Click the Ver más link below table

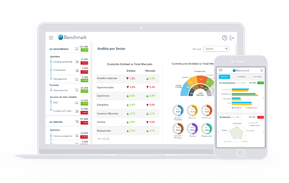coord(103,139)
